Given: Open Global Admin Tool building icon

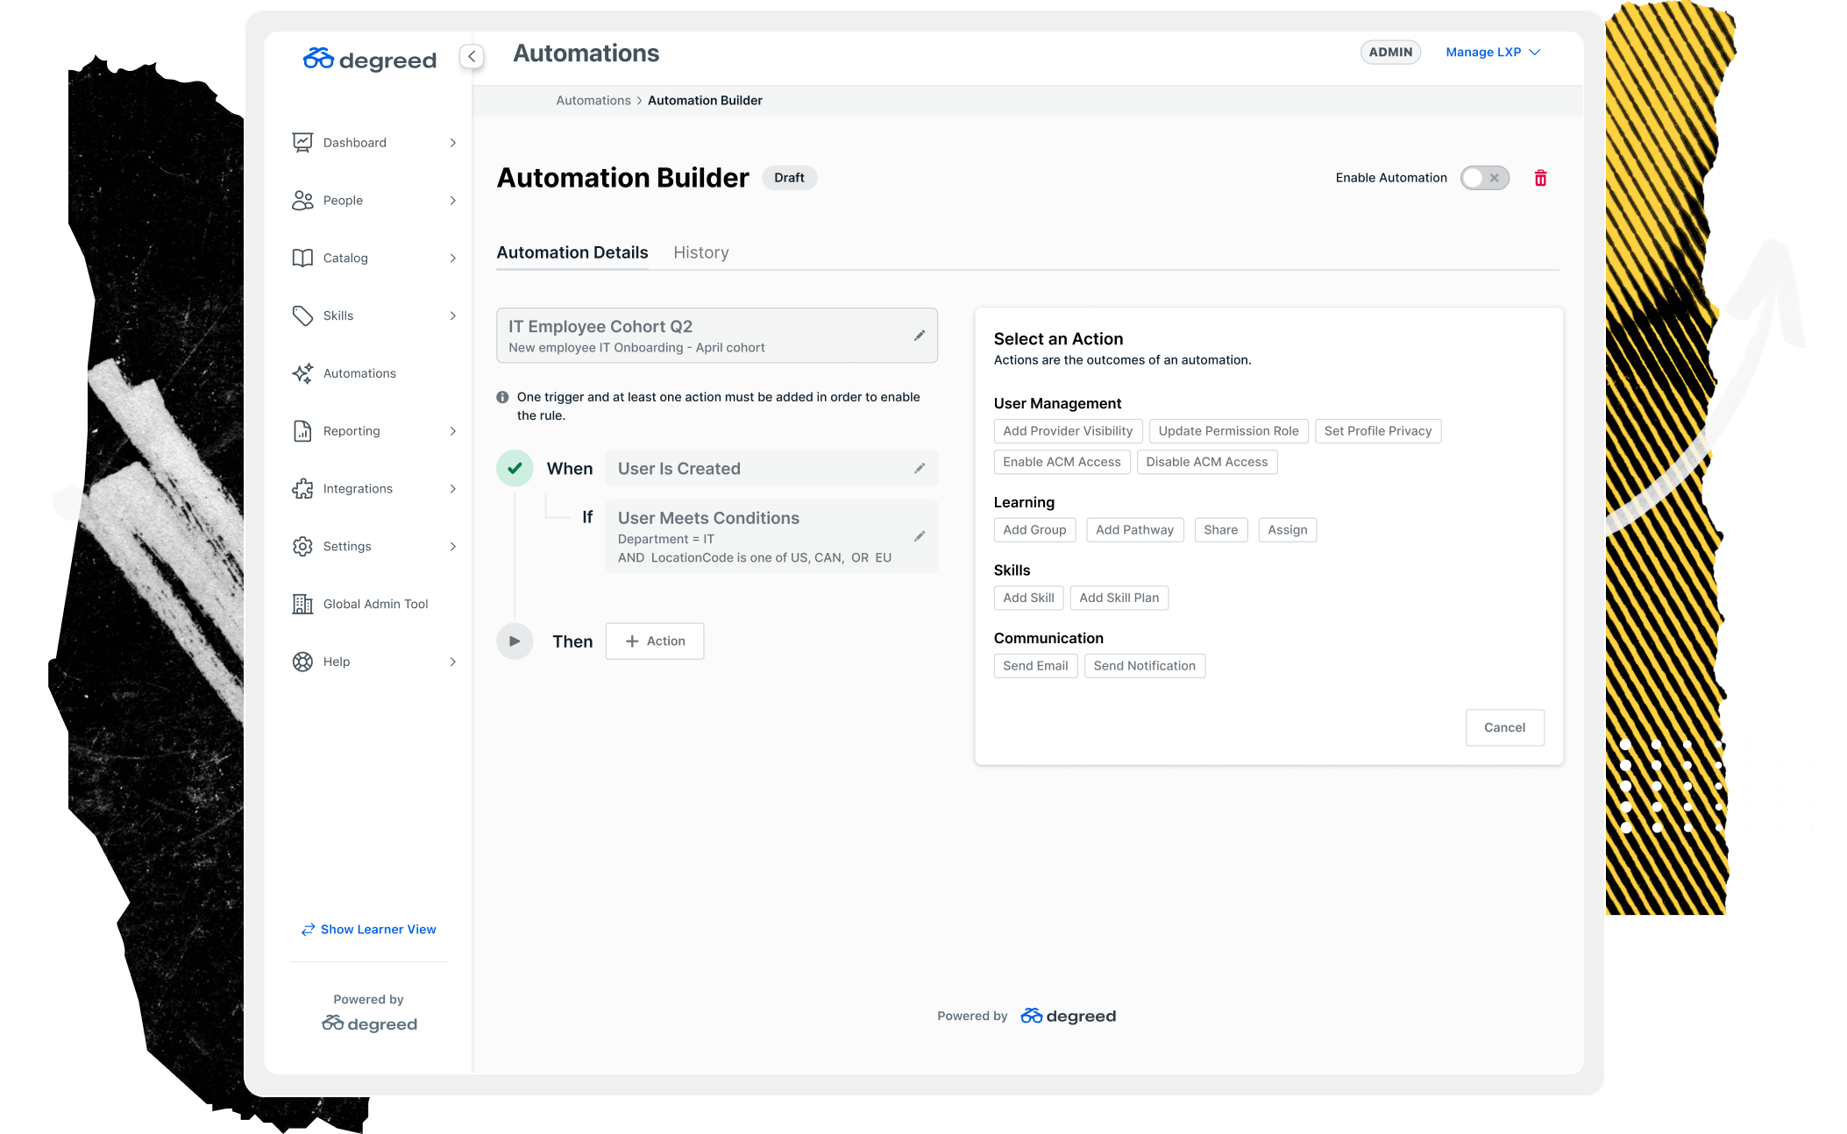Looking at the screenshot, I should pyautogui.click(x=302, y=604).
